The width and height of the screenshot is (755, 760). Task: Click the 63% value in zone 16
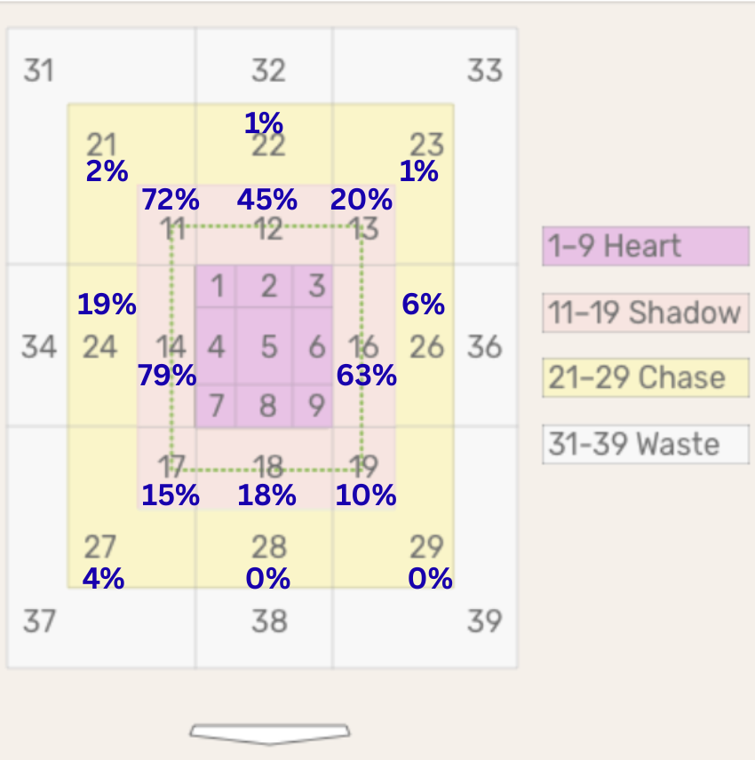coord(367,376)
